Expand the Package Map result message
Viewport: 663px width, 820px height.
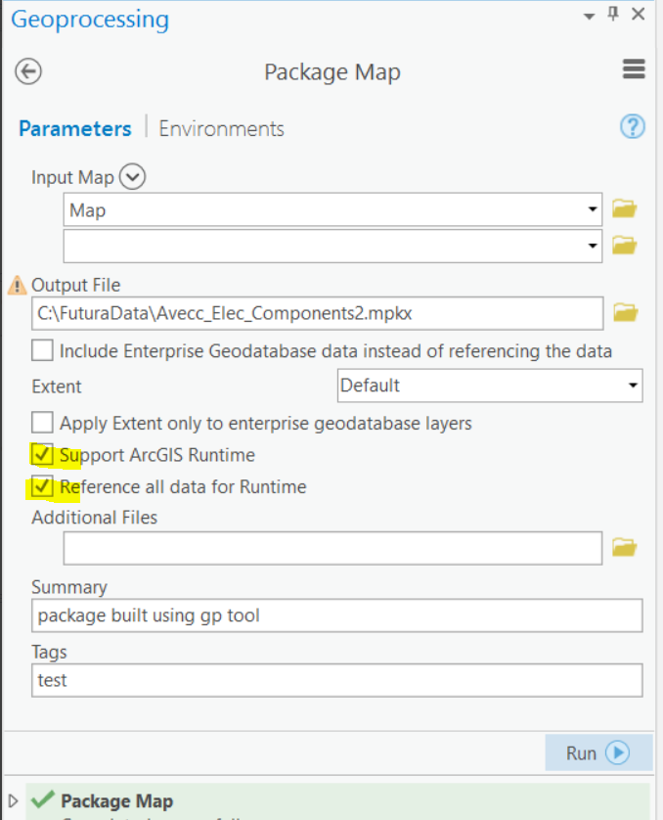[x=13, y=800]
